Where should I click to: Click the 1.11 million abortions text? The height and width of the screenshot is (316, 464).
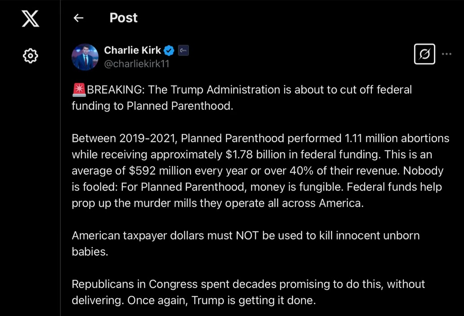pos(397,138)
